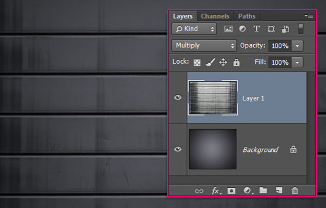Toggle layer filtering on/off switch
Viewport: 326px width, 208px height.
pyautogui.click(x=300, y=29)
